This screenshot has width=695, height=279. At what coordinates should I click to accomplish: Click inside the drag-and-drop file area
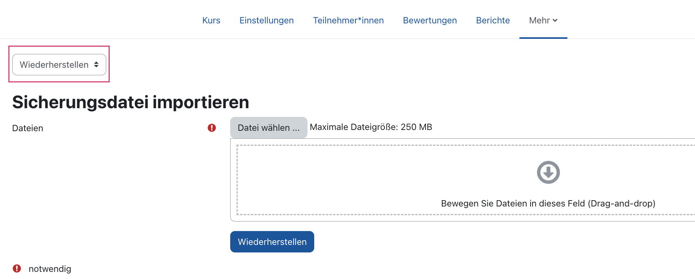click(x=436, y=180)
